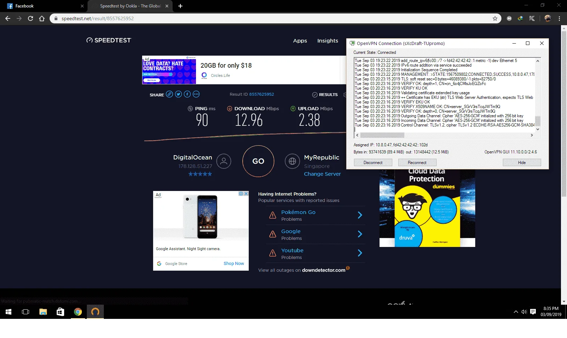Viewport: 567px width, 338px height.
Task: Open the volume control in system tray
Action: (x=524, y=312)
